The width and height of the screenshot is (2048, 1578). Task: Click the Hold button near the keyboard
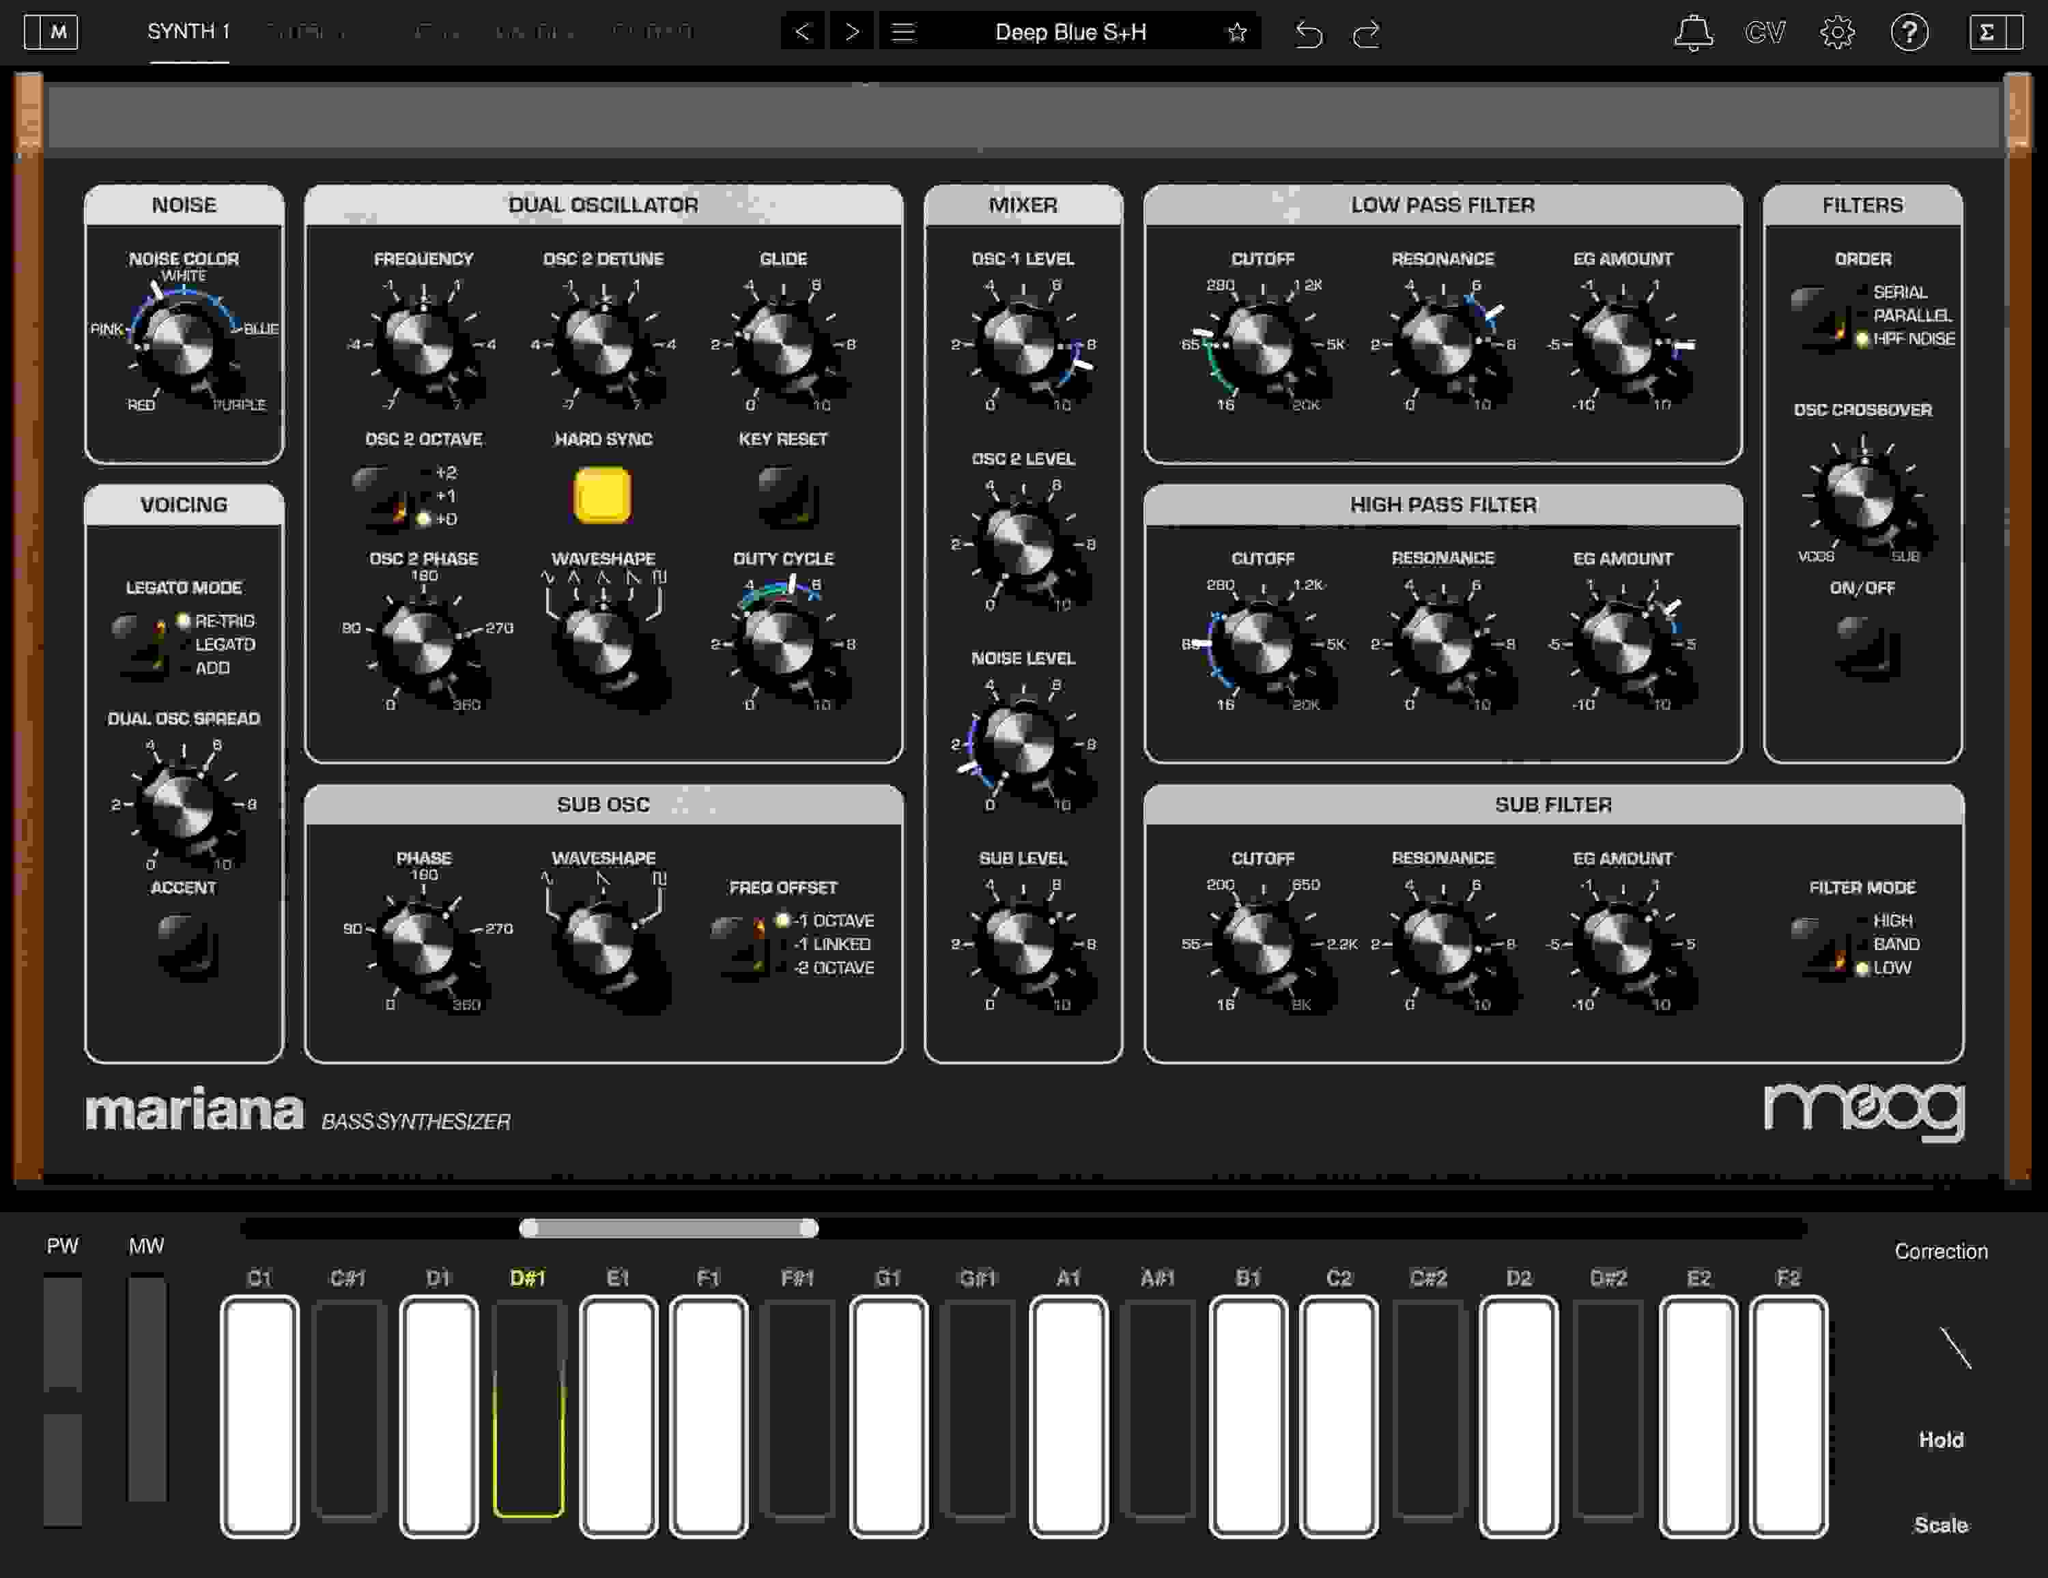pyautogui.click(x=1941, y=1440)
